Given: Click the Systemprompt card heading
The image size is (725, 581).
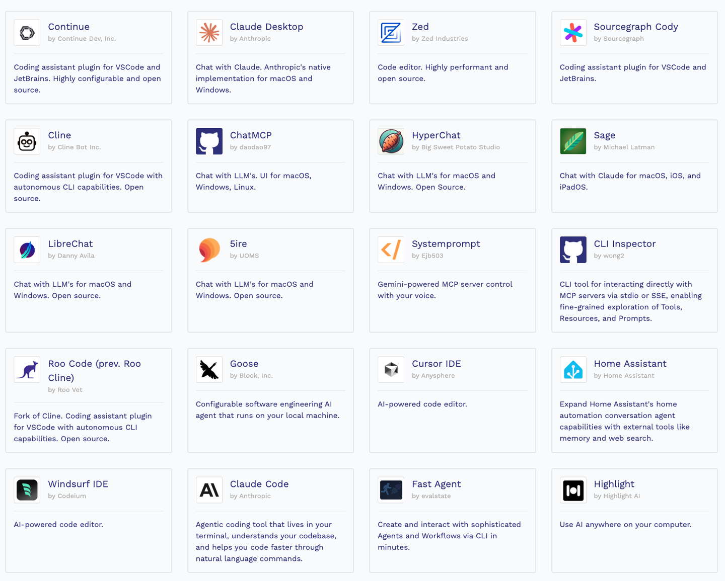Looking at the screenshot, I should (446, 244).
